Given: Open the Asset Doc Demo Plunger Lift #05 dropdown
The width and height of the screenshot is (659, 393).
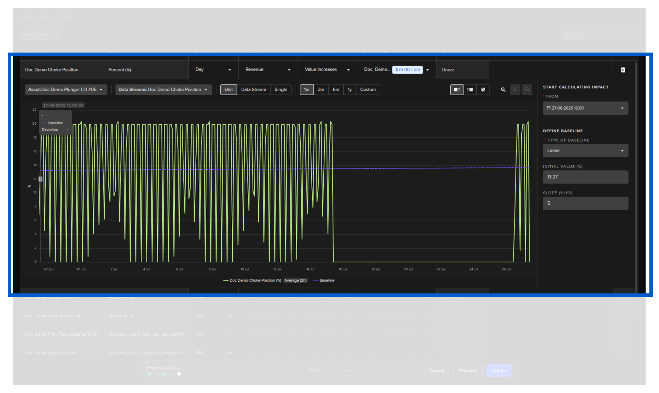Looking at the screenshot, I should click(x=66, y=90).
